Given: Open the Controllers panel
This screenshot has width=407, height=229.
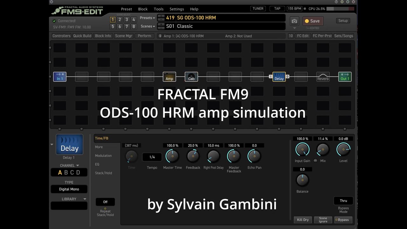Looking at the screenshot, I should (61, 36).
